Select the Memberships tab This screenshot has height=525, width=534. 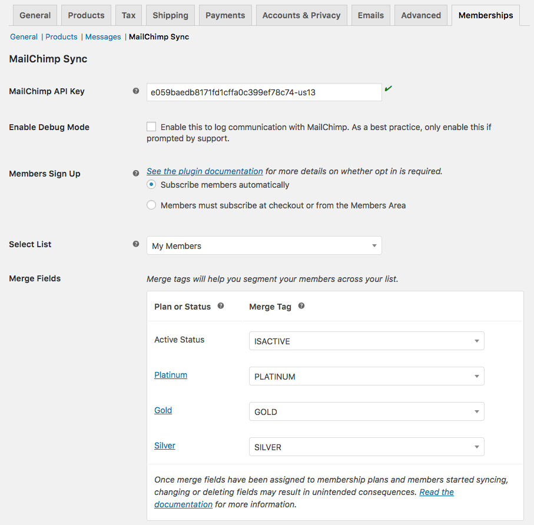click(486, 15)
